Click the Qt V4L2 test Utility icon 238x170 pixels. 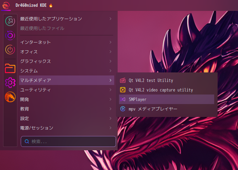[123, 80]
